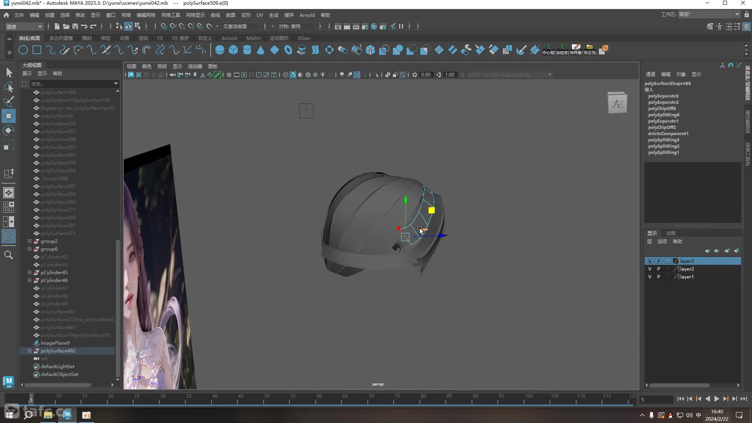Open the viewport 着色 menu
This screenshot has height=423, width=752.
(146, 66)
